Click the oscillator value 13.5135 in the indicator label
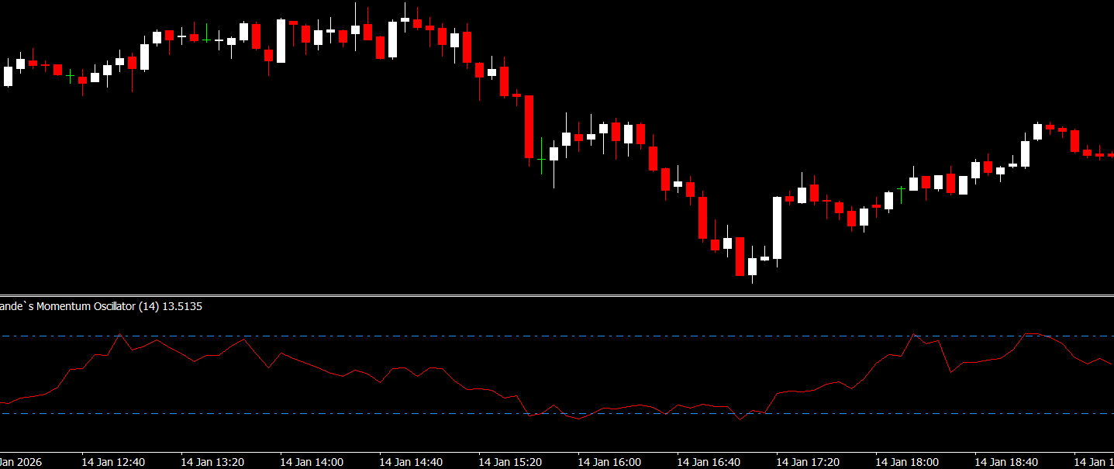The height and width of the screenshot is (469, 1114). [x=182, y=306]
